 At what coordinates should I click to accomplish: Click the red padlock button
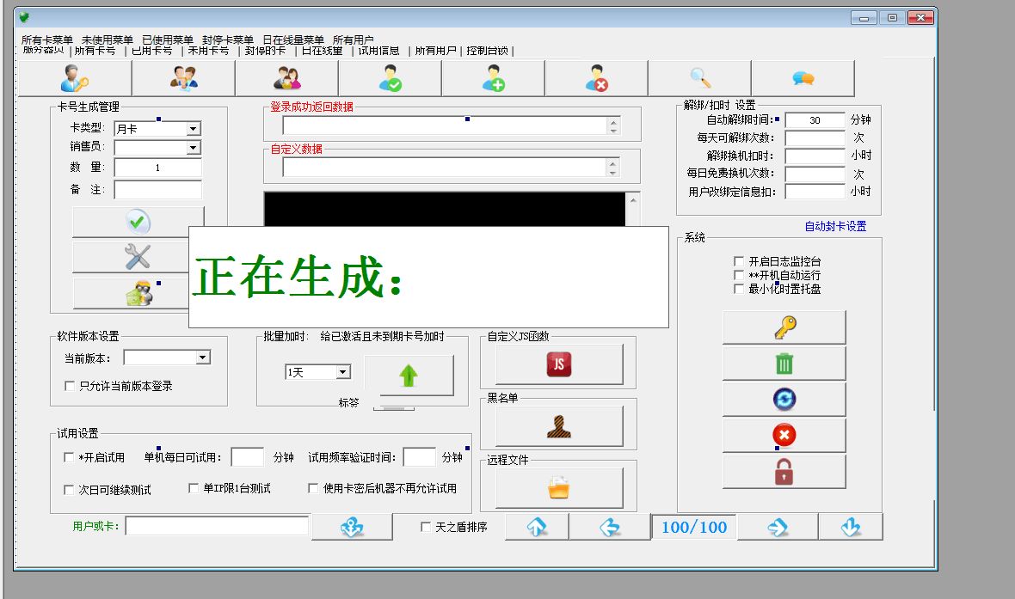(x=784, y=472)
